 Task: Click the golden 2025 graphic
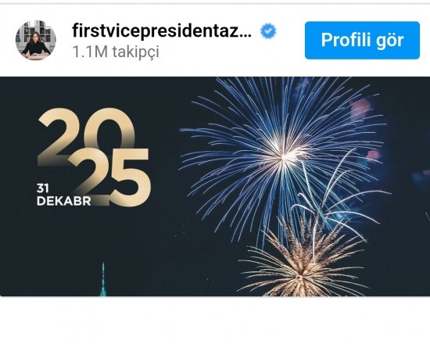click(94, 156)
